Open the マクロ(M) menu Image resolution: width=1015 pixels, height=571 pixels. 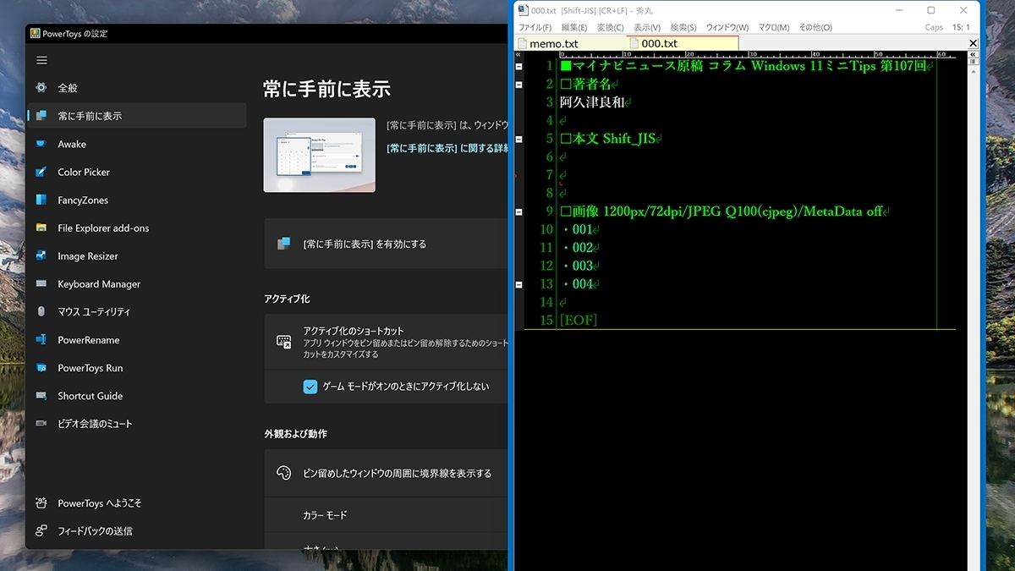[x=774, y=28]
